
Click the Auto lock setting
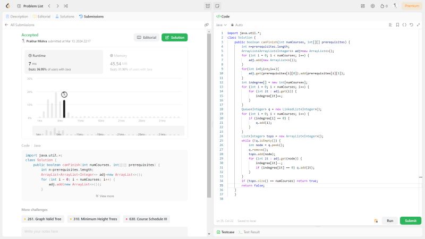pyautogui.click(x=236, y=25)
